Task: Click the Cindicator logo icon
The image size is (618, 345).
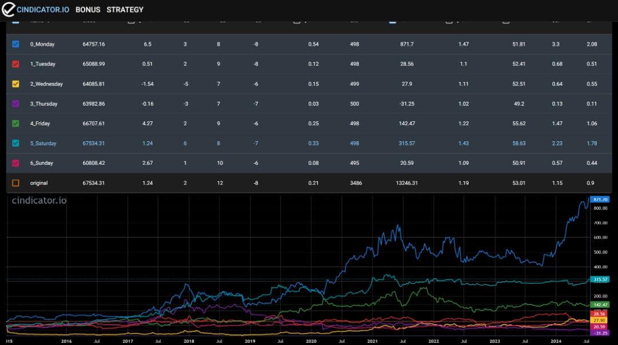Action: click(8, 10)
